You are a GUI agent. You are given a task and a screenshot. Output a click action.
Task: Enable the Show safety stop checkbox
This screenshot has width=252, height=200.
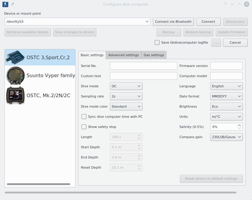coord(84,127)
